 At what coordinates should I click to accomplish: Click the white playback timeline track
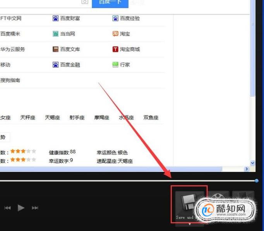(127, 181)
